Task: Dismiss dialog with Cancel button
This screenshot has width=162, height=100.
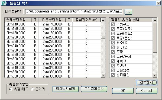Action: pos(147,91)
